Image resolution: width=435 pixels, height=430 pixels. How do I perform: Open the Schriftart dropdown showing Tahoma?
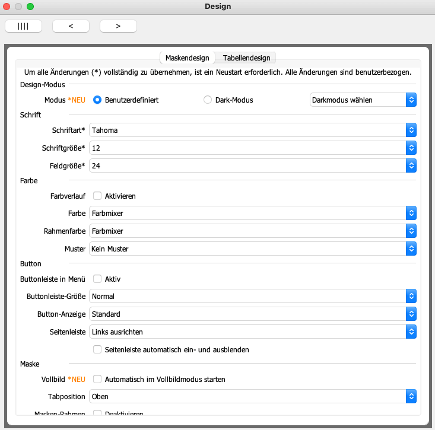253,130
